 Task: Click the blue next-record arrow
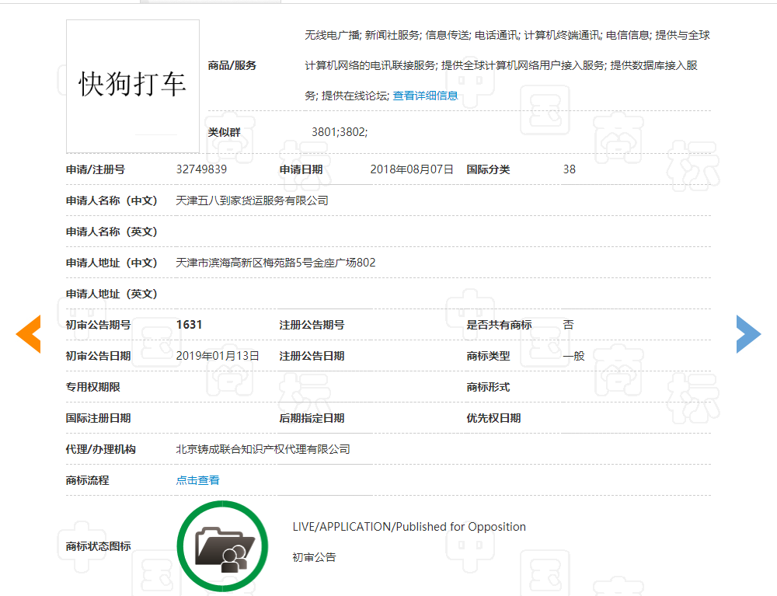[748, 333]
